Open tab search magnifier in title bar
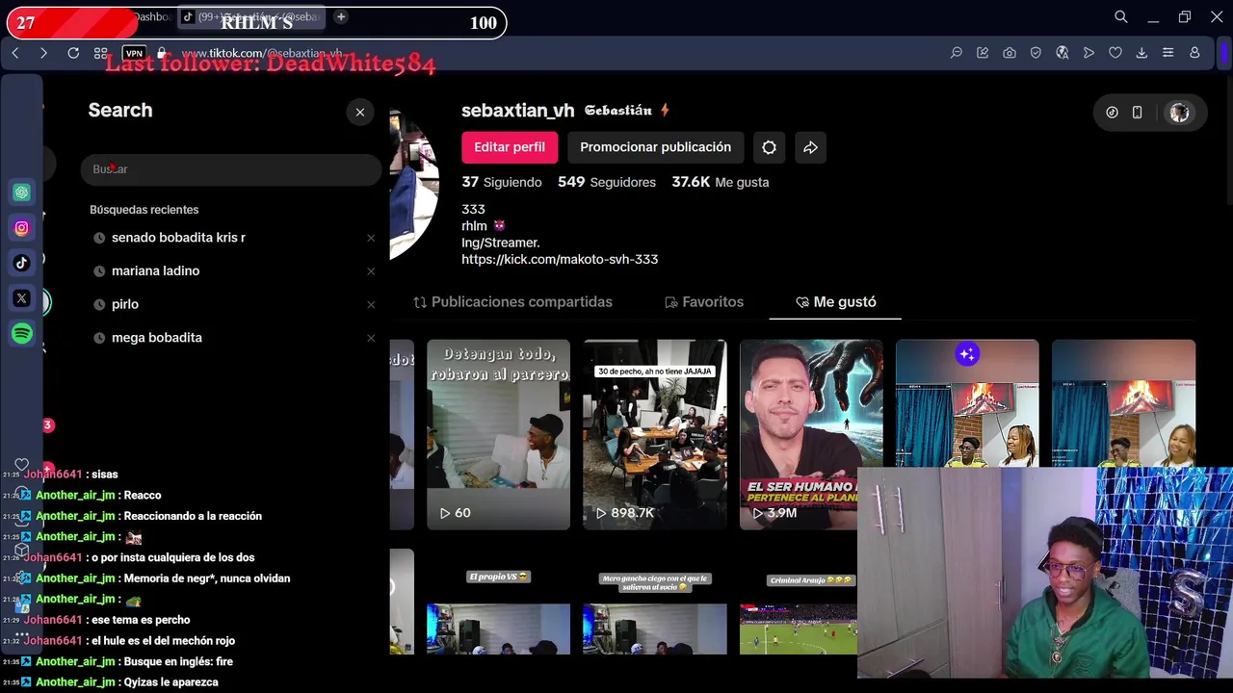 coord(1121,16)
